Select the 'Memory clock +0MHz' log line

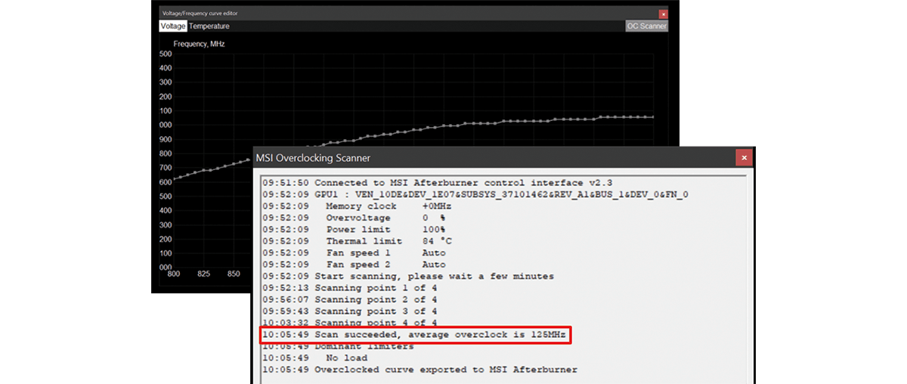point(382,206)
